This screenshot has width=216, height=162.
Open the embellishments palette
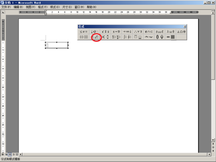[x=105, y=32]
